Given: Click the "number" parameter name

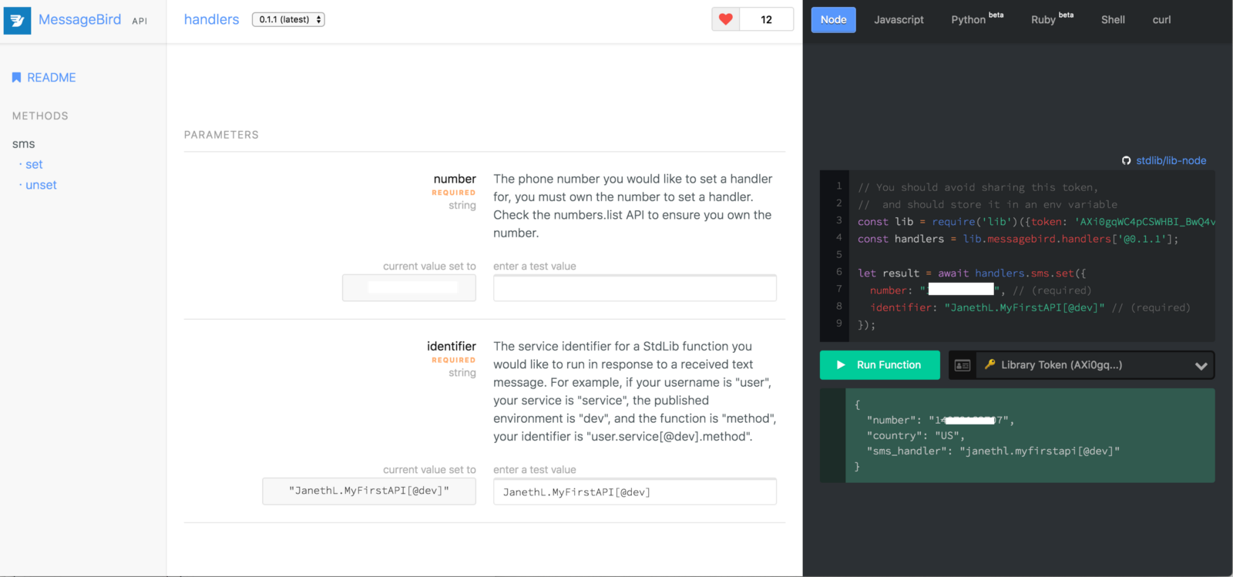Looking at the screenshot, I should pos(455,179).
